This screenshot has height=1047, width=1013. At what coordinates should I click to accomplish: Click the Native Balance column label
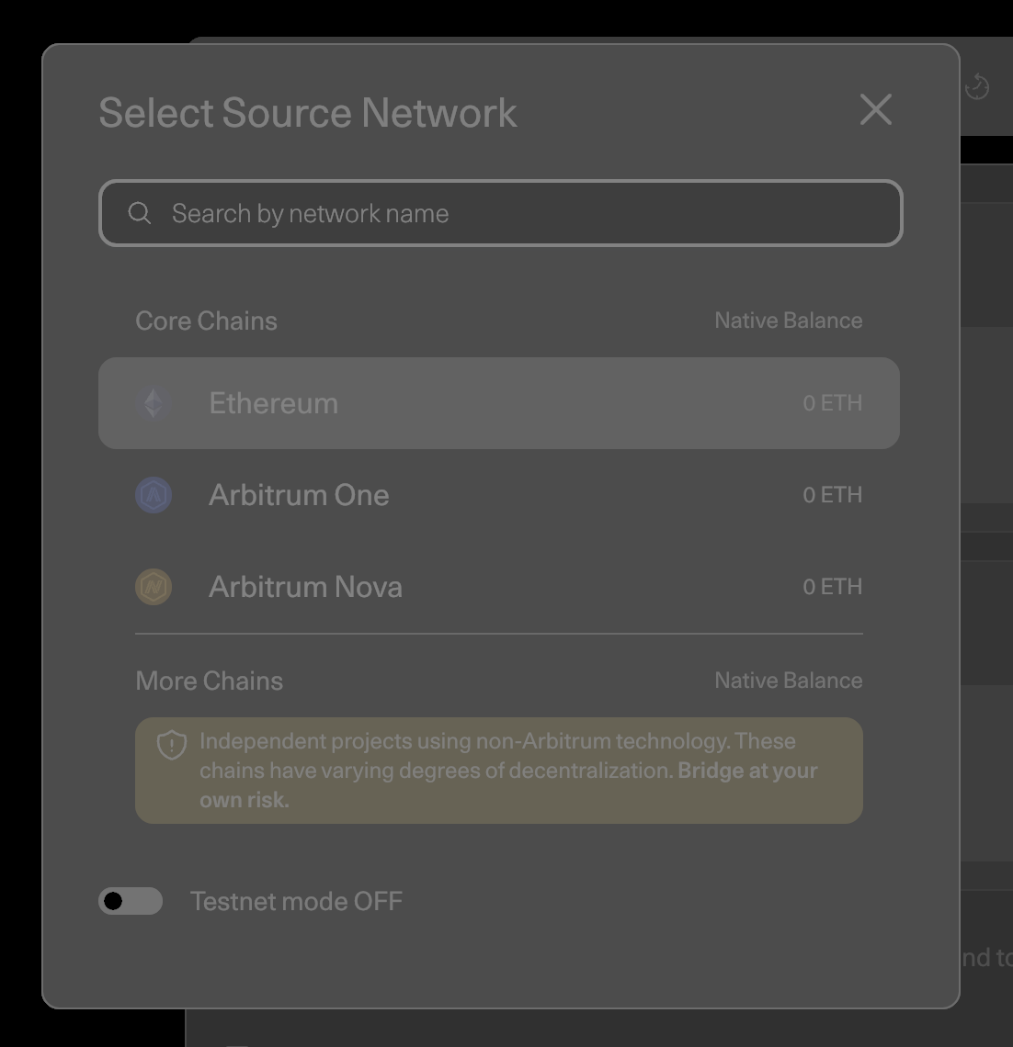point(788,321)
